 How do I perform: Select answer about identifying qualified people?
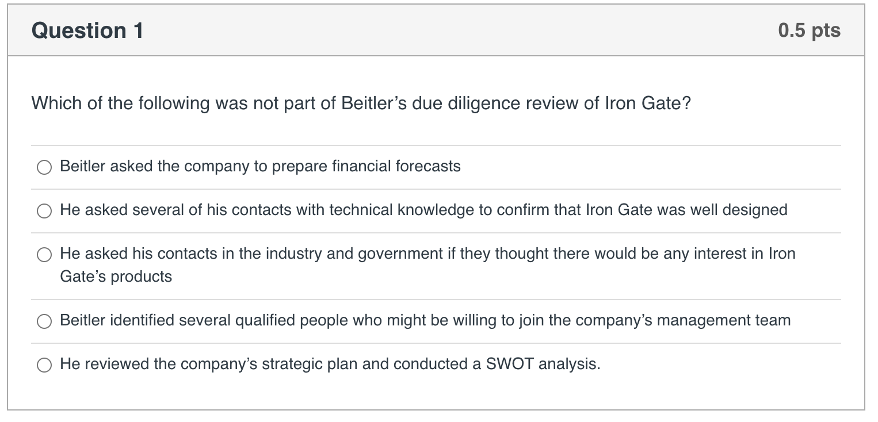point(425,320)
